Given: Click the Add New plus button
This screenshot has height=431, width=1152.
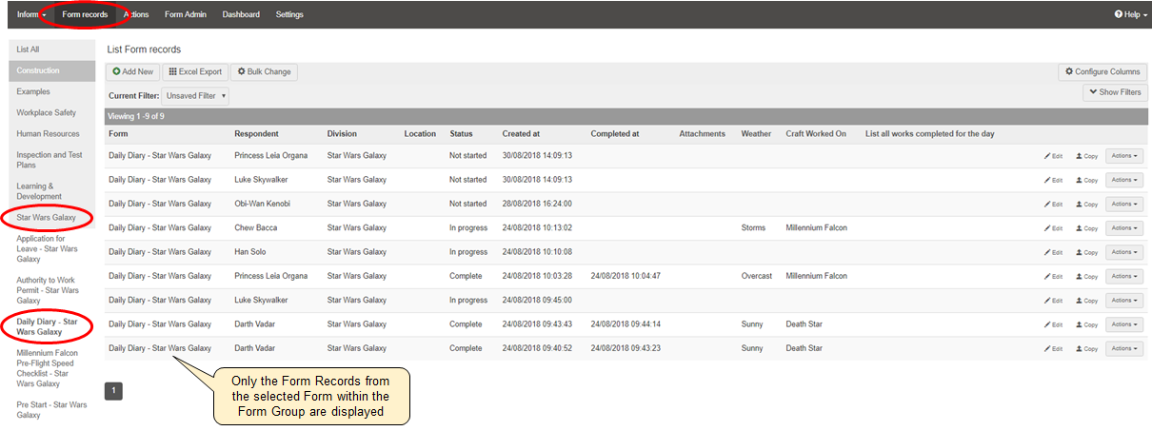Looking at the screenshot, I should pyautogui.click(x=132, y=71).
